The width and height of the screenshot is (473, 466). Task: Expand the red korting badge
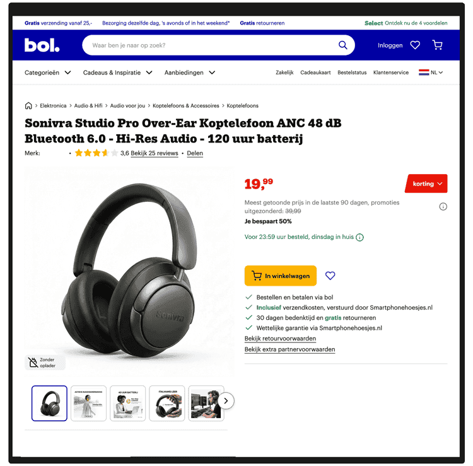(426, 183)
